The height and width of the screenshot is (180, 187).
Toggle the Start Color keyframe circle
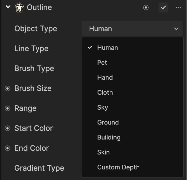[7, 128]
